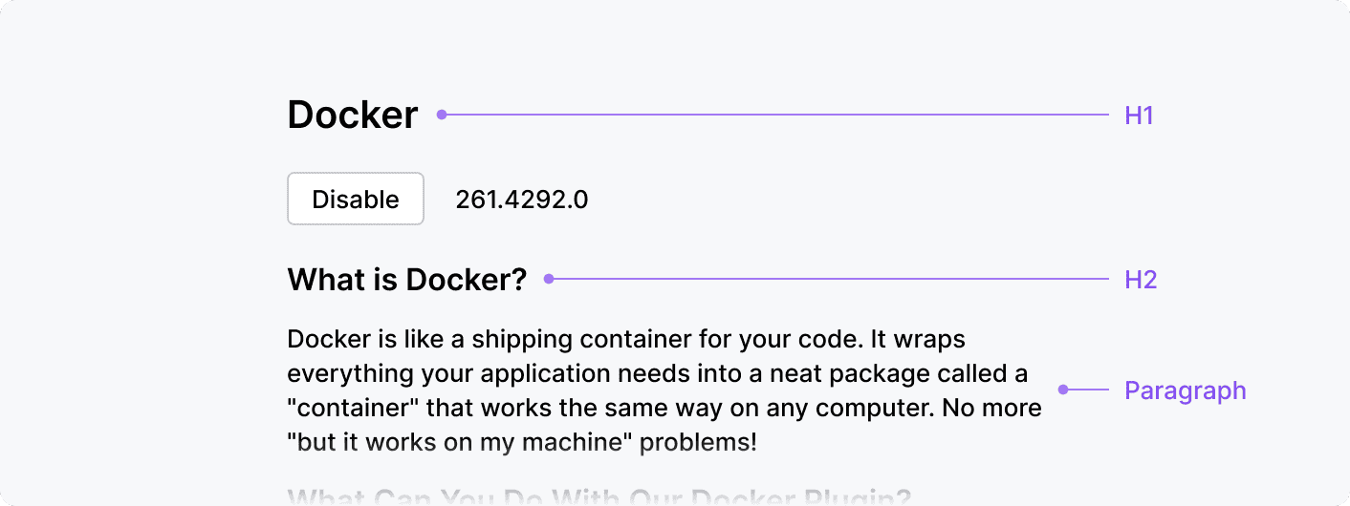Image resolution: width=1350 pixels, height=506 pixels.
Task: Click the Disable button
Action: coord(355,199)
